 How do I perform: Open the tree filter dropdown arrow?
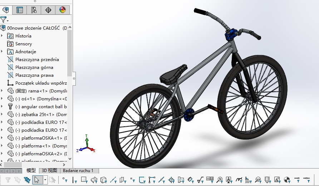tap(8, 21)
